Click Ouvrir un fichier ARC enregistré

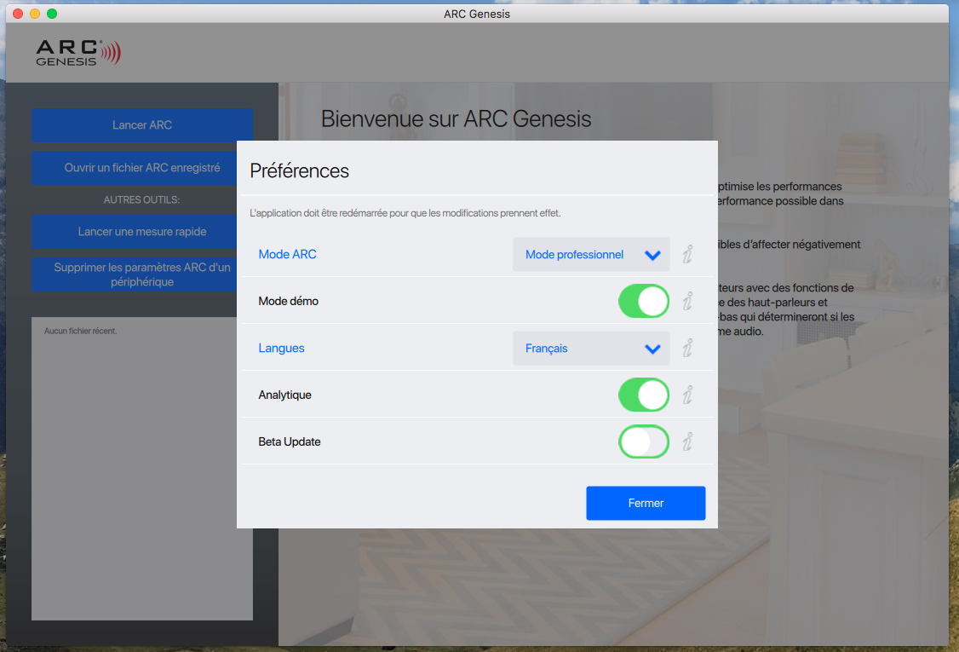pos(135,168)
